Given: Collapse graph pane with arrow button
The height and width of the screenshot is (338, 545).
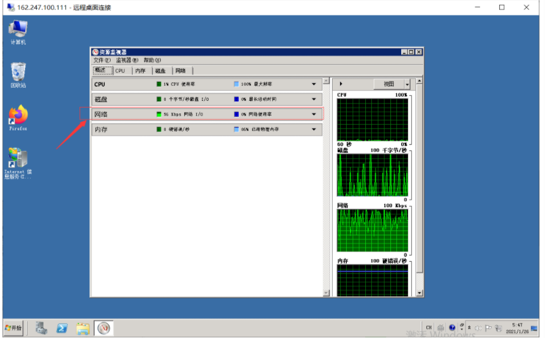Looking at the screenshot, I should 341,84.
